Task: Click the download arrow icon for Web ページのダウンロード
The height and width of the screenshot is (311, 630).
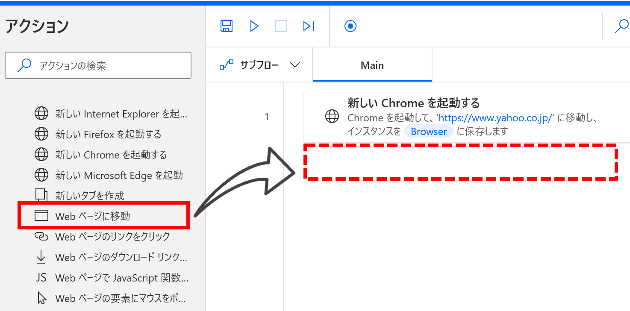Action: tap(41, 257)
